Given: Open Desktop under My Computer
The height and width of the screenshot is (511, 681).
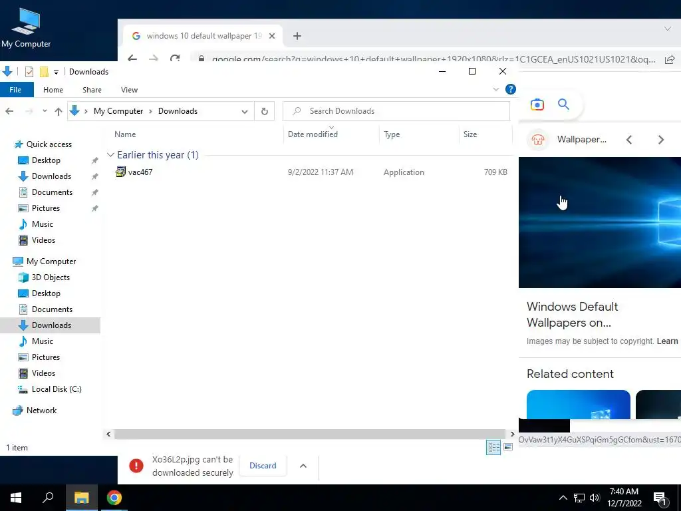Looking at the screenshot, I should click(x=46, y=293).
